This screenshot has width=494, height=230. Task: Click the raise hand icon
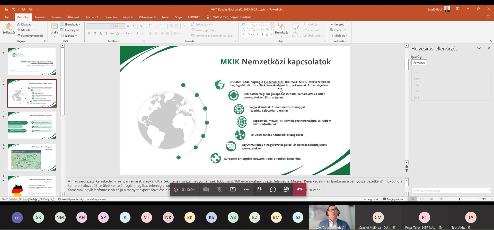[260, 190]
